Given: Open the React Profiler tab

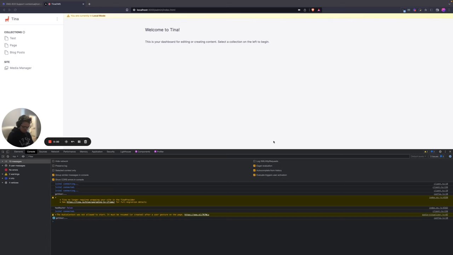Looking at the screenshot, I should tap(159, 152).
